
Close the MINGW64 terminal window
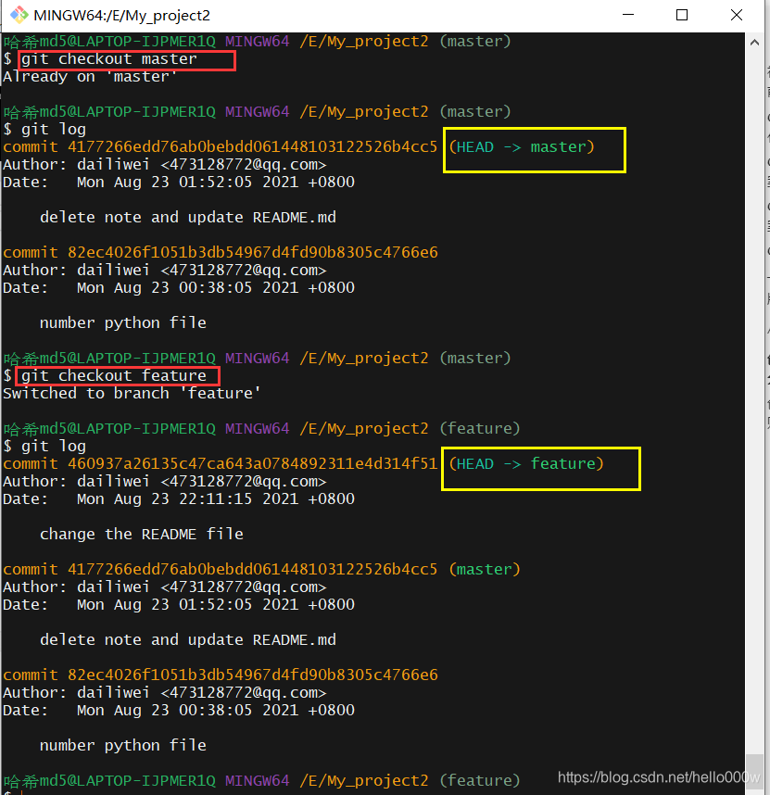[737, 15]
